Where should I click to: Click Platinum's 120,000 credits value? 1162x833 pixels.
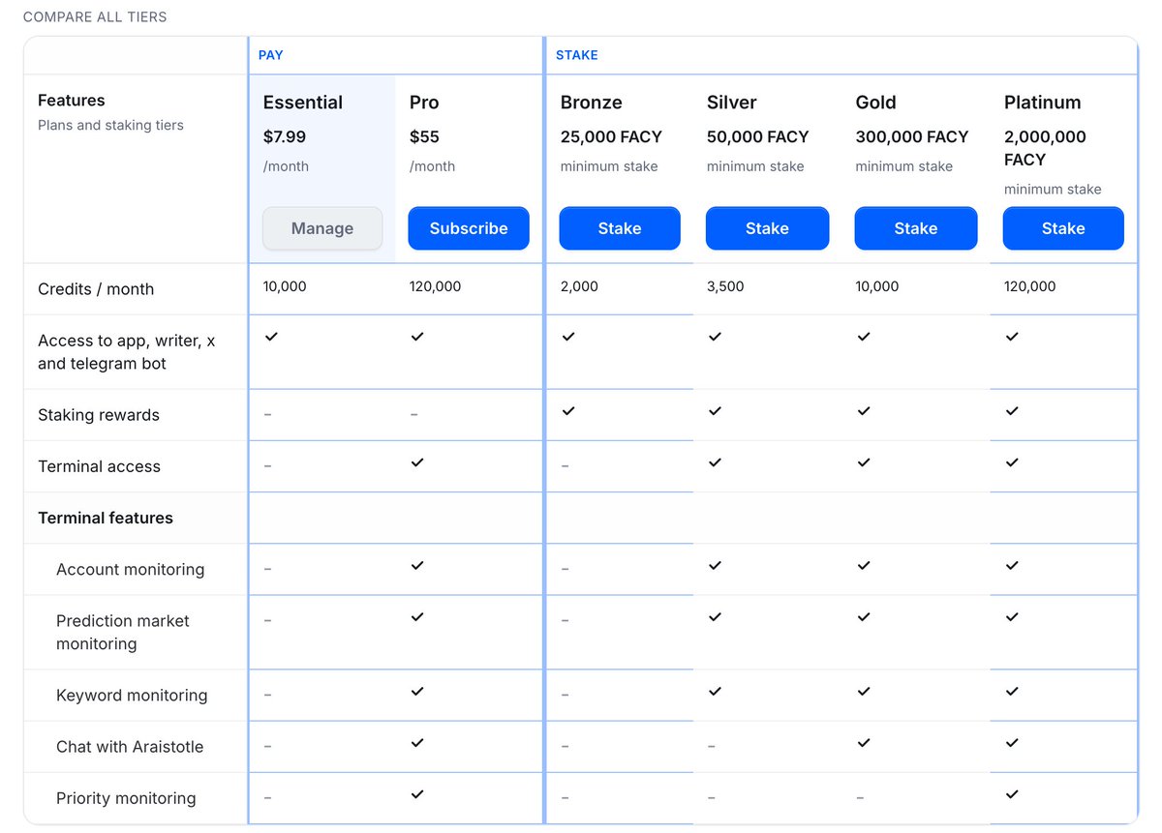click(1030, 286)
